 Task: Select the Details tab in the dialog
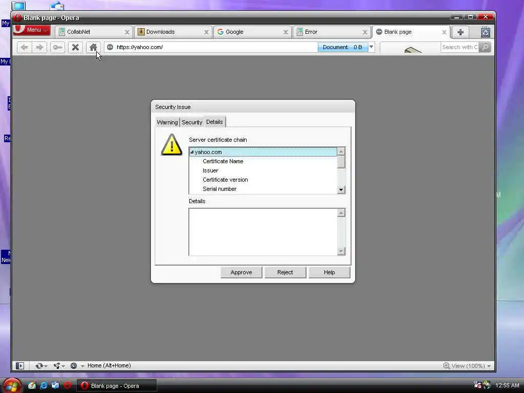point(214,122)
